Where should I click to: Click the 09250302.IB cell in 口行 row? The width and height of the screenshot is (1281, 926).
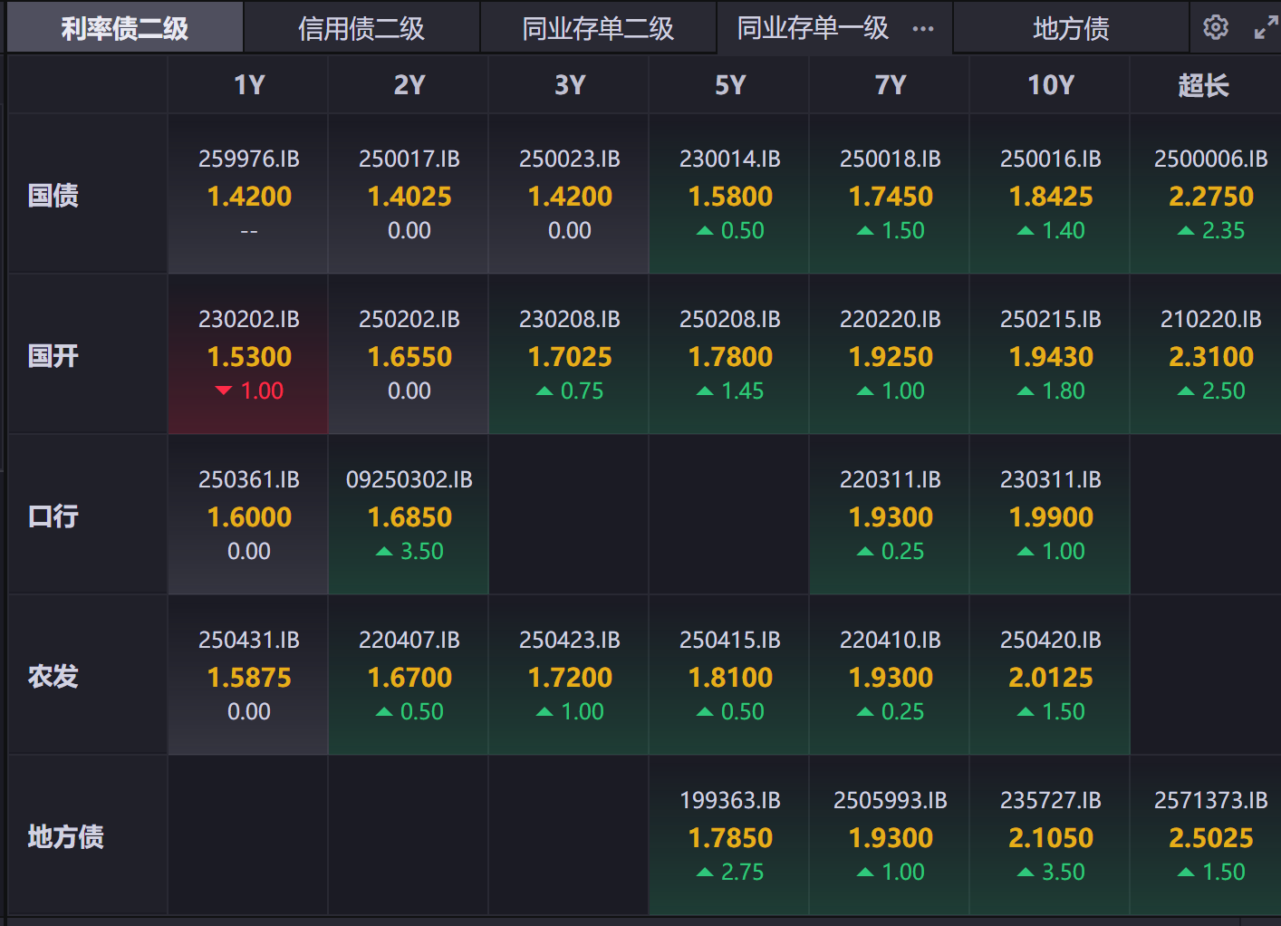(409, 515)
